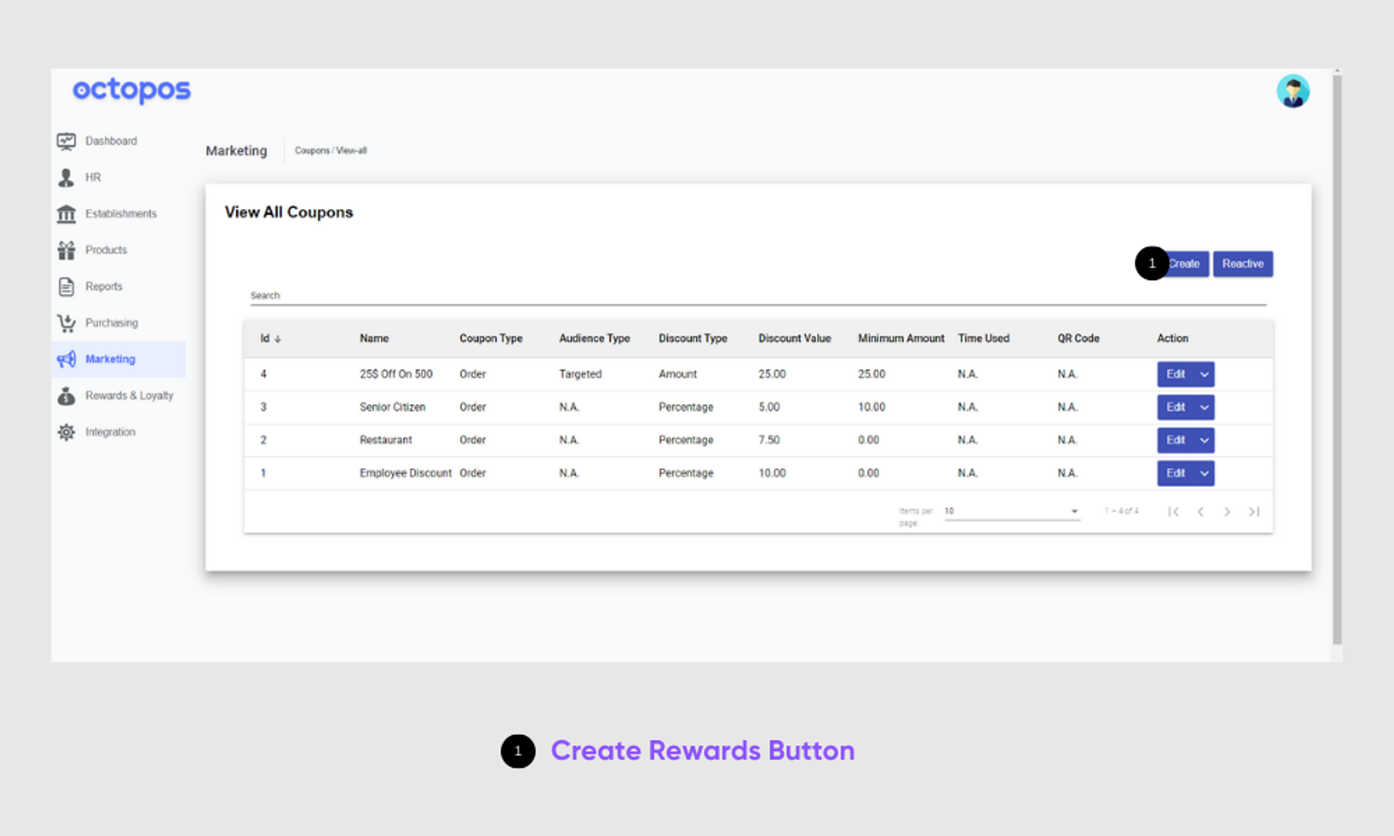Click the Dashboard icon in sidebar
1394x836 pixels.
coord(68,140)
